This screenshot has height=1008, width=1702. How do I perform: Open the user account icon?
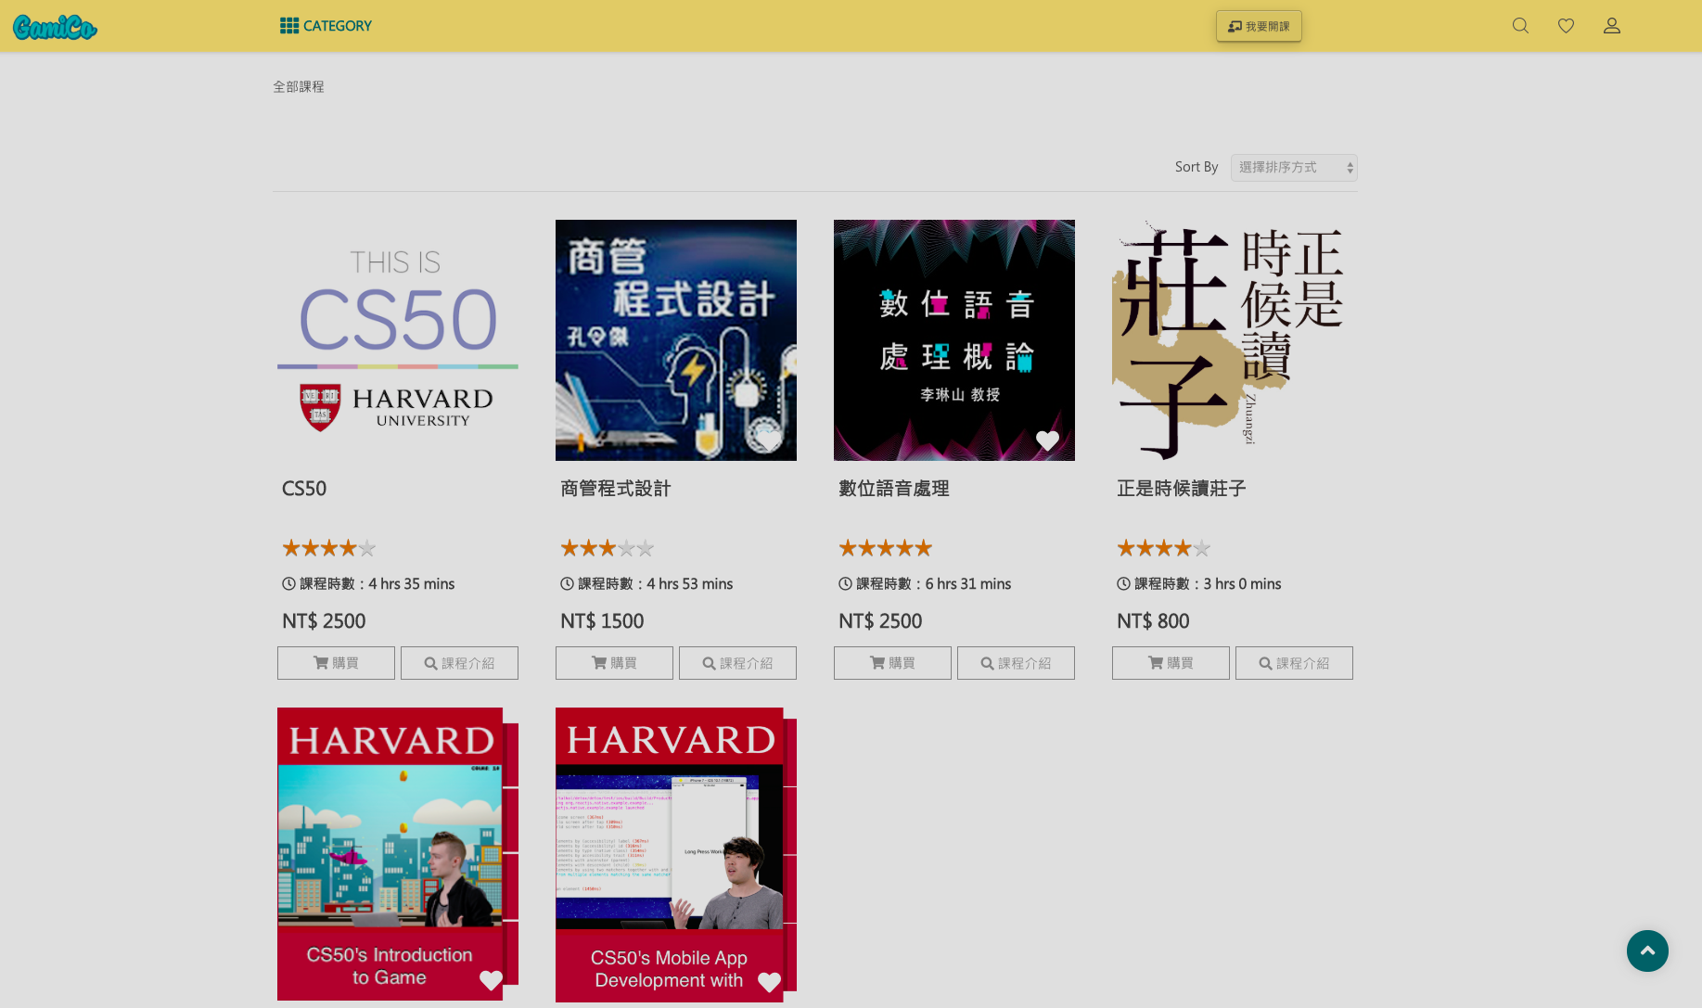(1612, 26)
